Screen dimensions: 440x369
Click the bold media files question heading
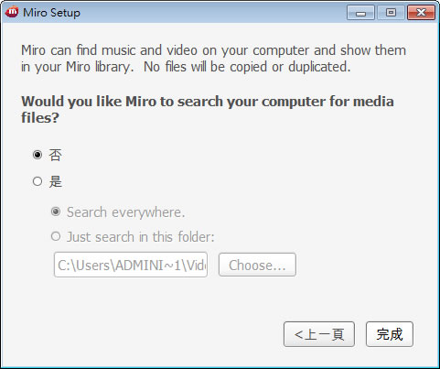pyautogui.click(x=208, y=110)
